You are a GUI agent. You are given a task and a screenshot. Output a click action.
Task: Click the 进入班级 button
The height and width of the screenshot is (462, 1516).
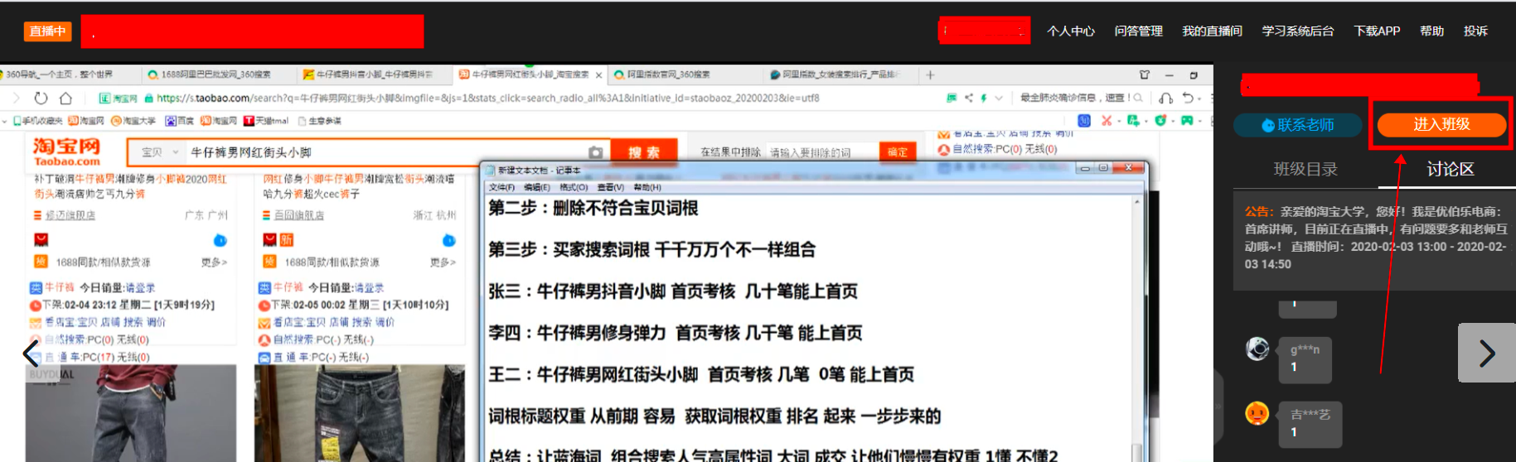tap(1441, 124)
